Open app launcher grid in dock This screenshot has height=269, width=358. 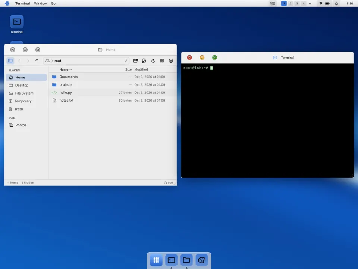coord(156,260)
